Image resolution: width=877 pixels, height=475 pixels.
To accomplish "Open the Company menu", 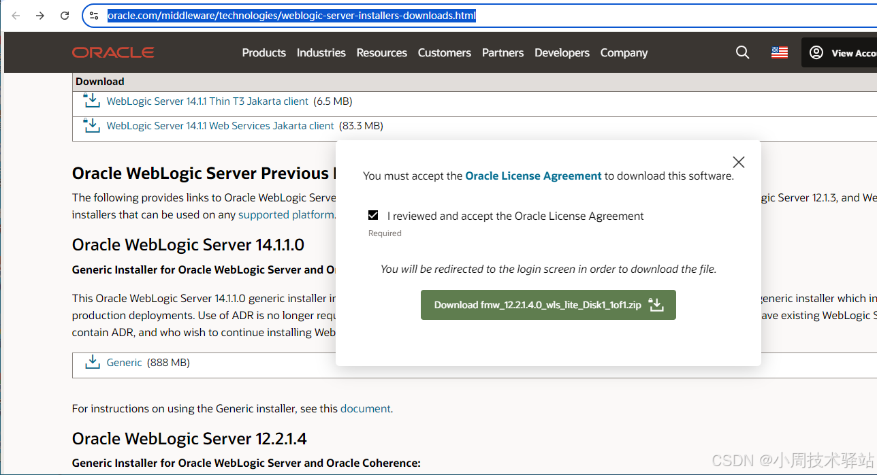I will [624, 52].
